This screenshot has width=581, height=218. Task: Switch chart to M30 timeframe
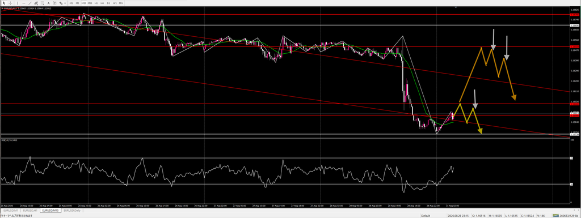click(90, 3)
